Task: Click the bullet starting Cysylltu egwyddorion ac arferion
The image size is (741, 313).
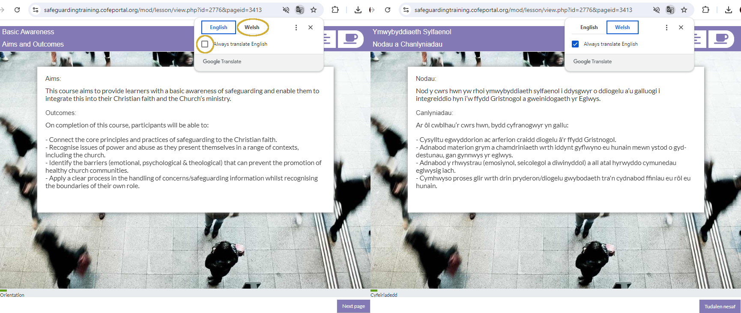Action: [516, 140]
